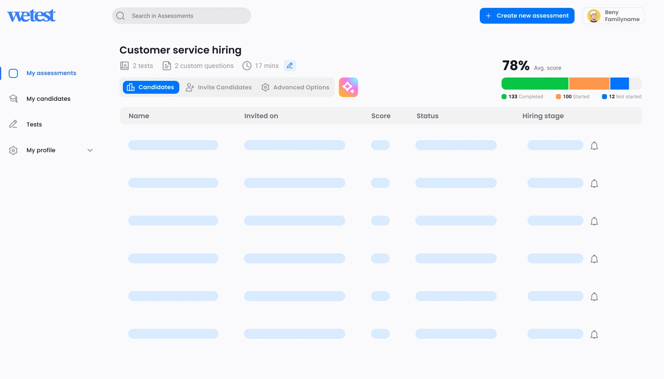Viewport: 664px width, 379px height.
Task: Click the wetest logo
Action: tap(32, 16)
